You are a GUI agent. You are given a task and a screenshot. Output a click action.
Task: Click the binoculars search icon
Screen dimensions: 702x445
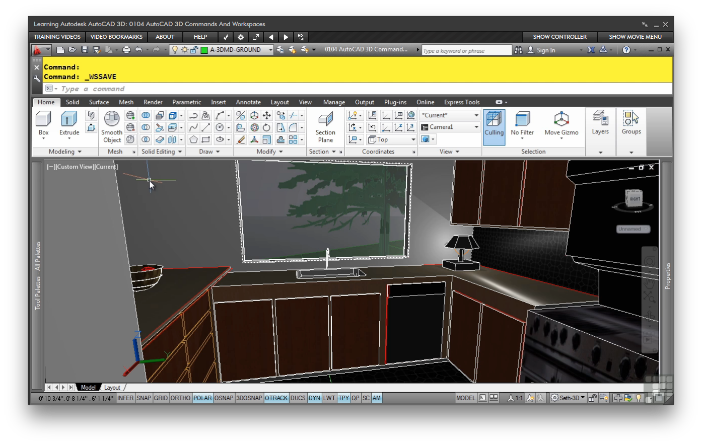(x=518, y=50)
